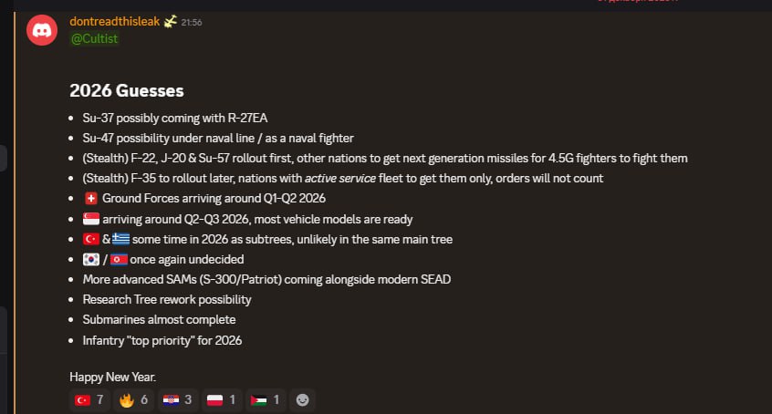Toggle the Turkish flag reaction with 7
The height and width of the screenshot is (414, 772).
point(88,399)
